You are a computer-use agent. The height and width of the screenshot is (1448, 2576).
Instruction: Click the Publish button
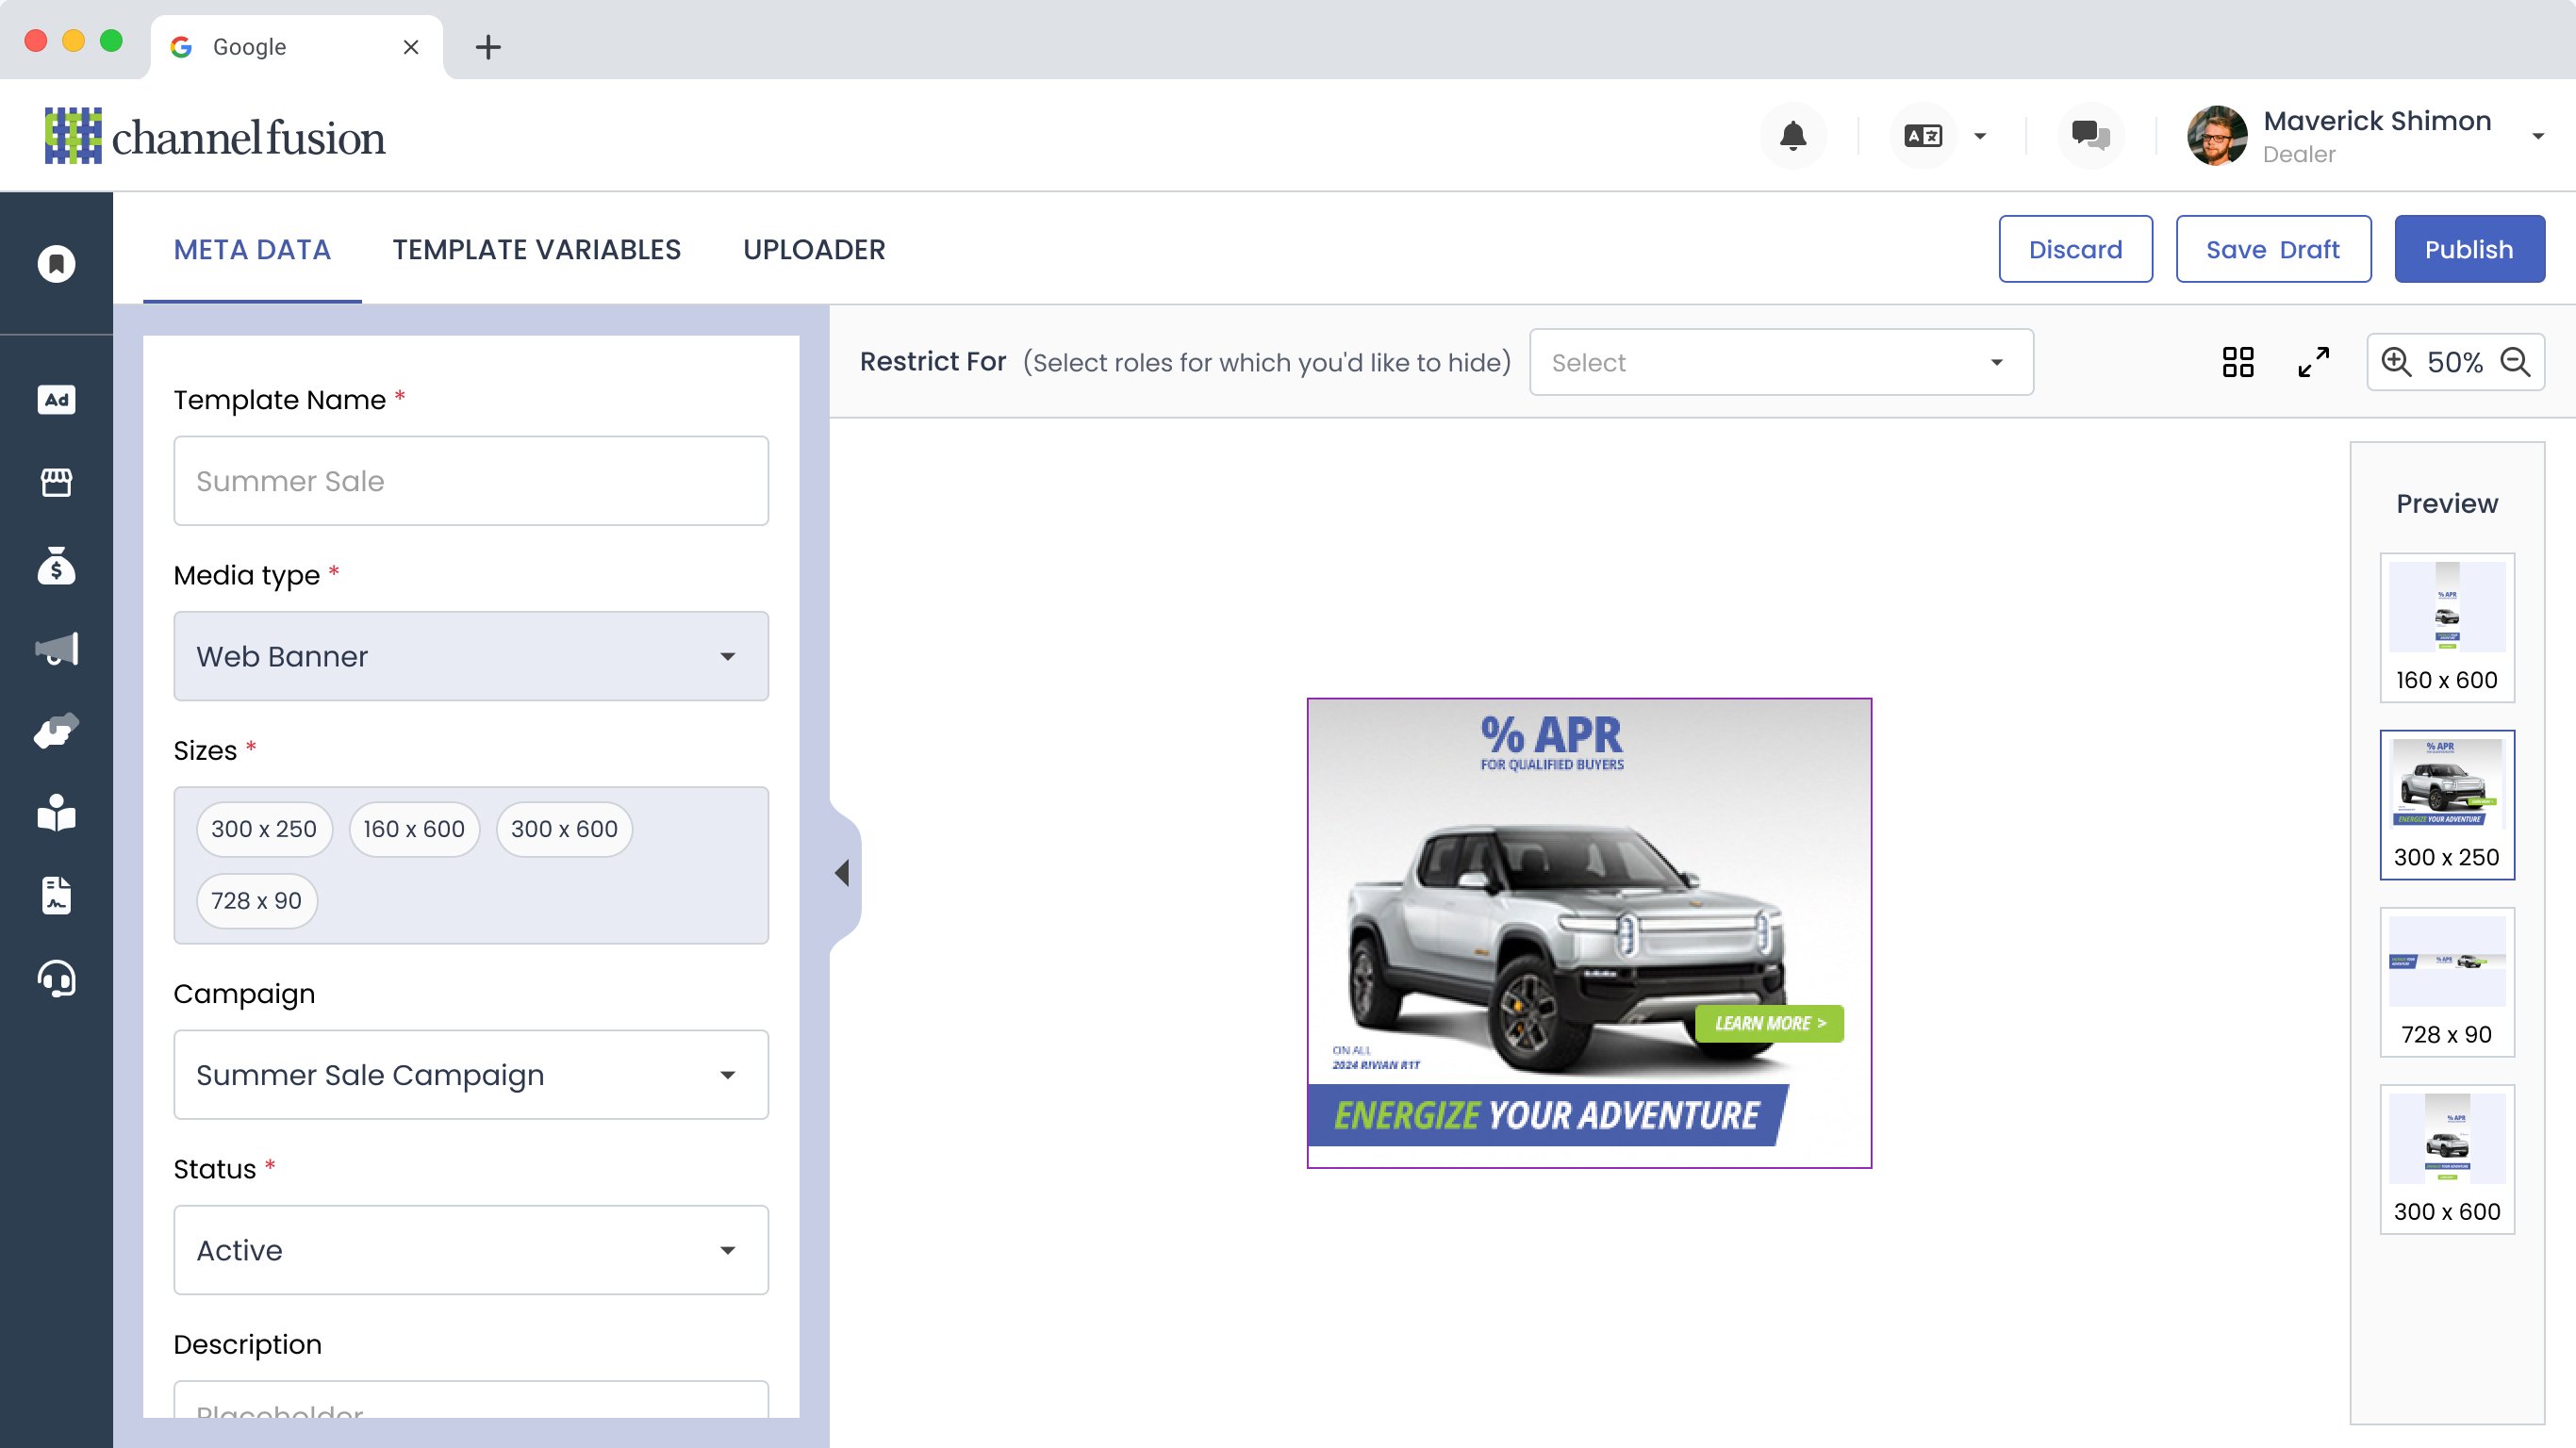pyautogui.click(x=2468, y=250)
